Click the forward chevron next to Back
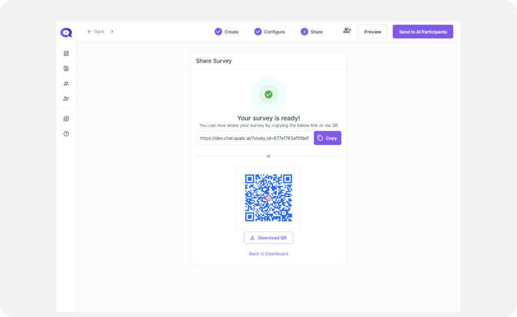Image resolution: width=517 pixels, height=317 pixels. point(112,31)
